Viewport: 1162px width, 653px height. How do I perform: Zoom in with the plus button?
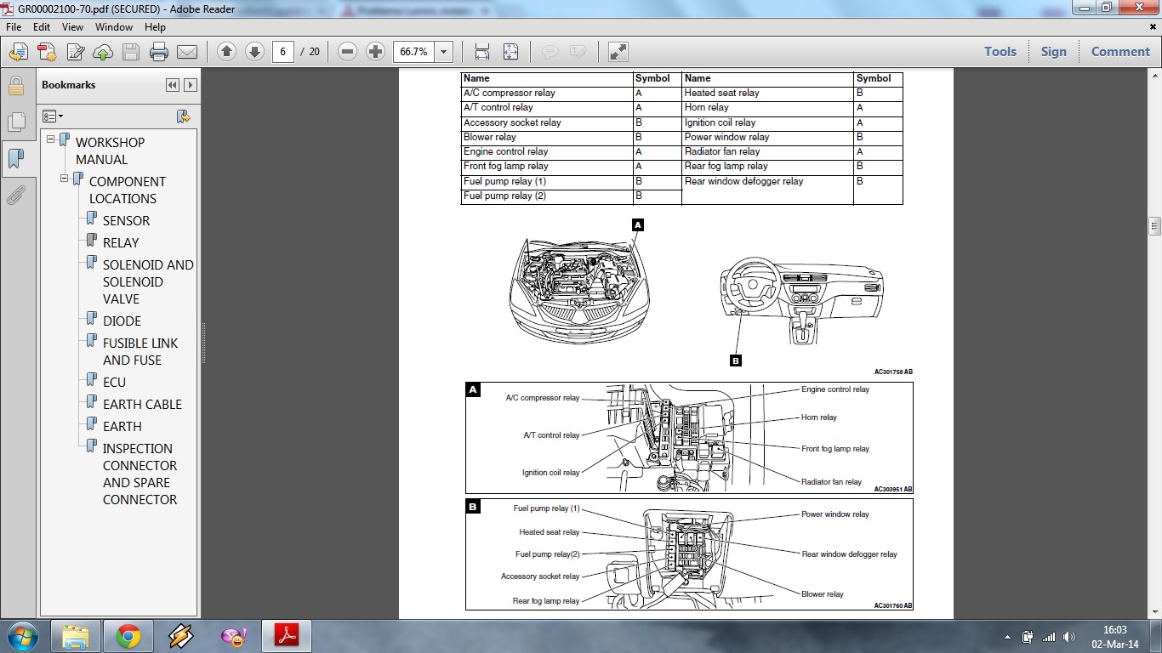click(x=375, y=52)
